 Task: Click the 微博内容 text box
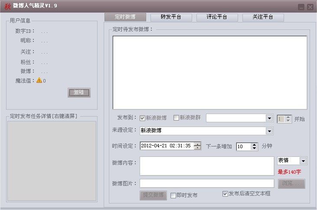(x=206, y=166)
